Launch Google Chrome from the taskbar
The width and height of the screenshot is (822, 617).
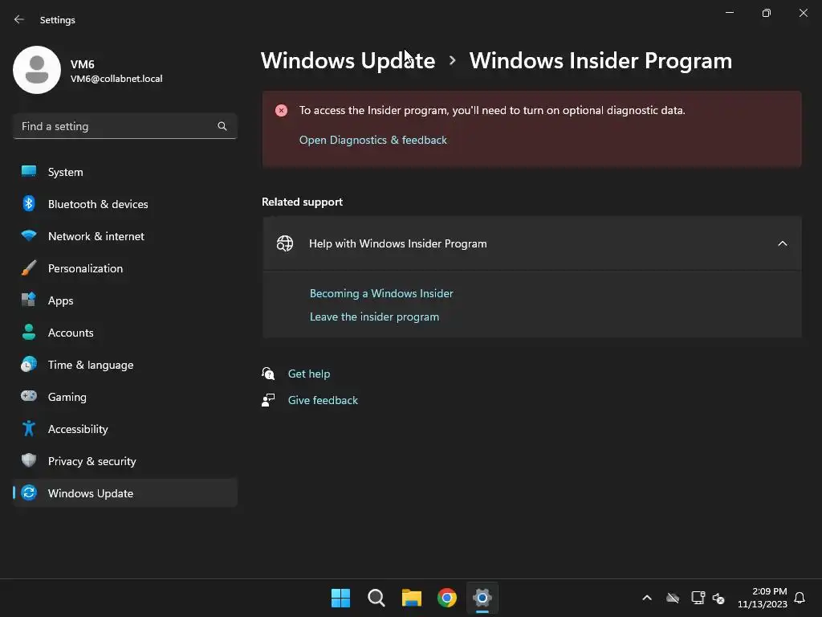click(x=447, y=598)
